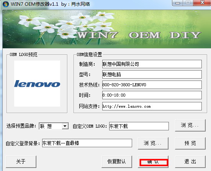Open the 关于 about dialog
The image size is (211, 171).
tap(21, 161)
